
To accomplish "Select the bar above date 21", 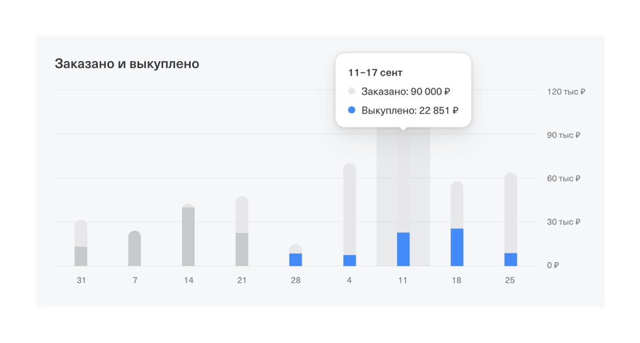I will tap(242, 231).
